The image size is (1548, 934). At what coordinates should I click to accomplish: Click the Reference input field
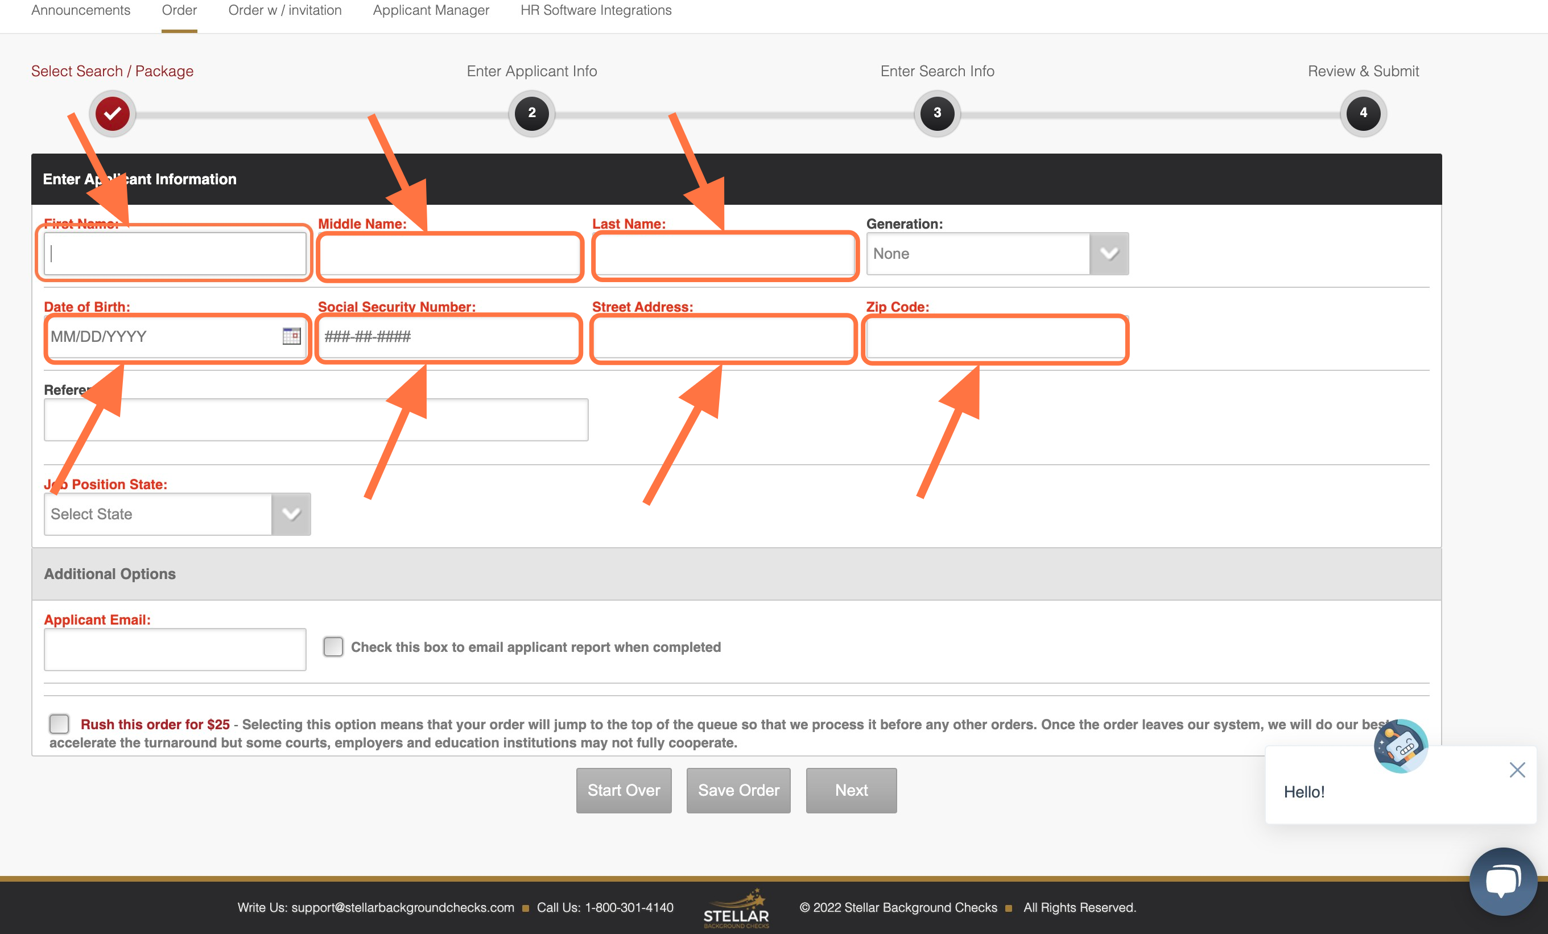point(316,420)
